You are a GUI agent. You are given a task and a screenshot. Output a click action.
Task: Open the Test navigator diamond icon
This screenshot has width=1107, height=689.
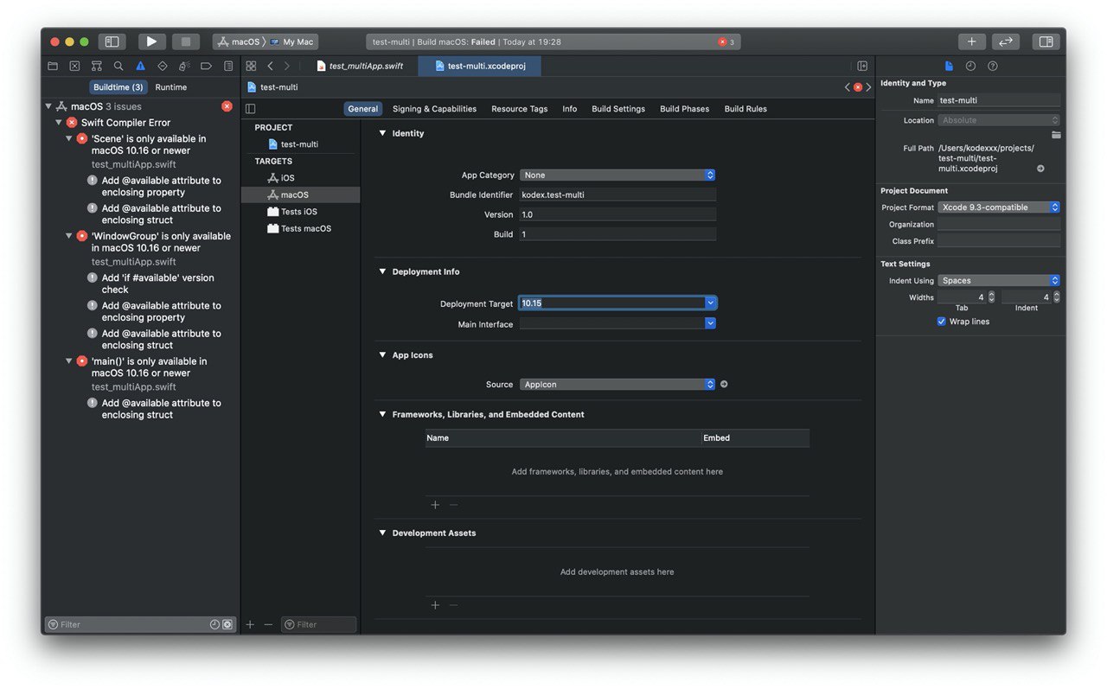click(x=162, y=66)
